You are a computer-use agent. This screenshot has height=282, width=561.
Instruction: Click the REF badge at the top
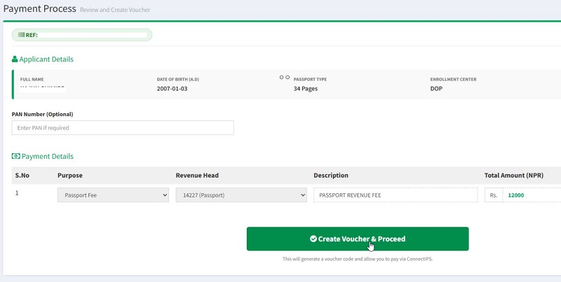(x=82, y=35)
